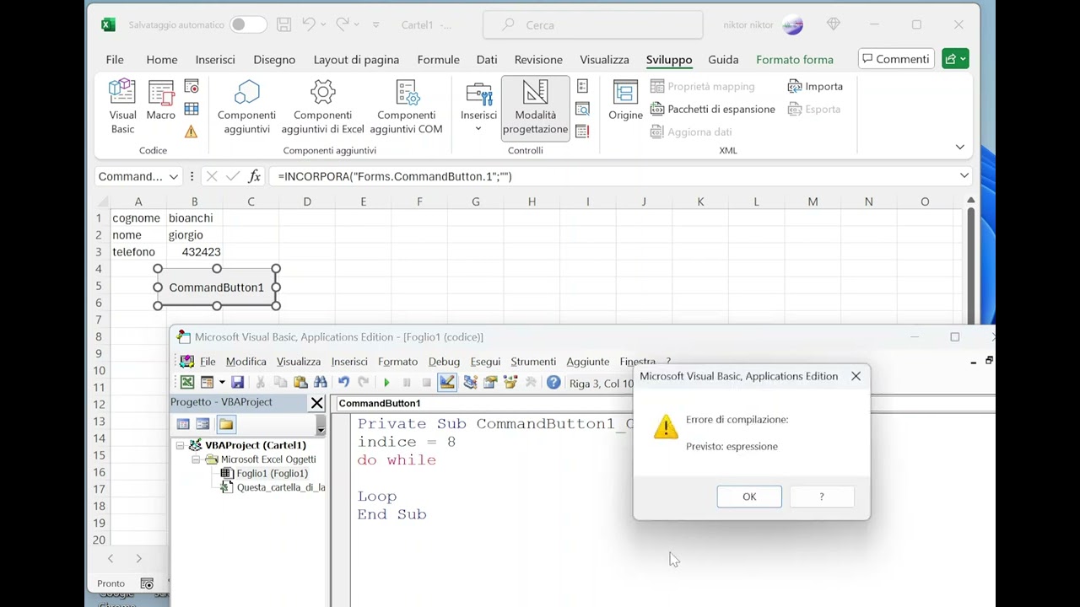This screenshot has width=1080, height=607.
Task: Select Questa_cartella_di_la tree item
Action: 280,487
